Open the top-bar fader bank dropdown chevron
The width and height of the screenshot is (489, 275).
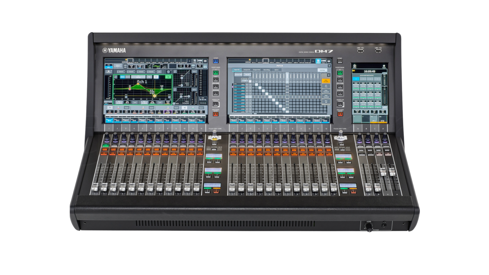tap(190, 61)
